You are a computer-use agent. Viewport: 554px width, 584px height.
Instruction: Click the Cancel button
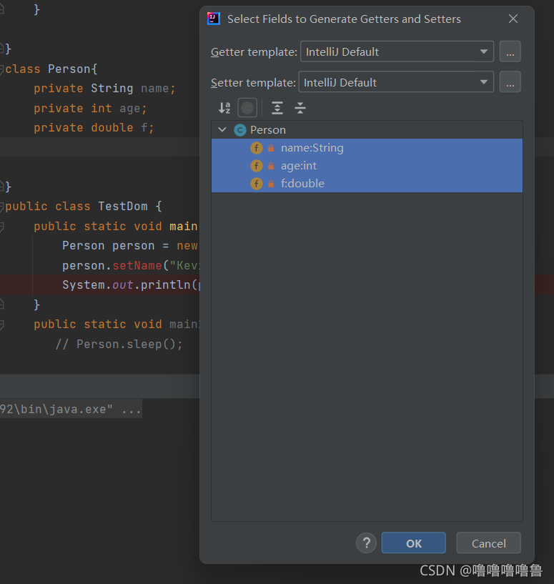click(x=488, y=543)
